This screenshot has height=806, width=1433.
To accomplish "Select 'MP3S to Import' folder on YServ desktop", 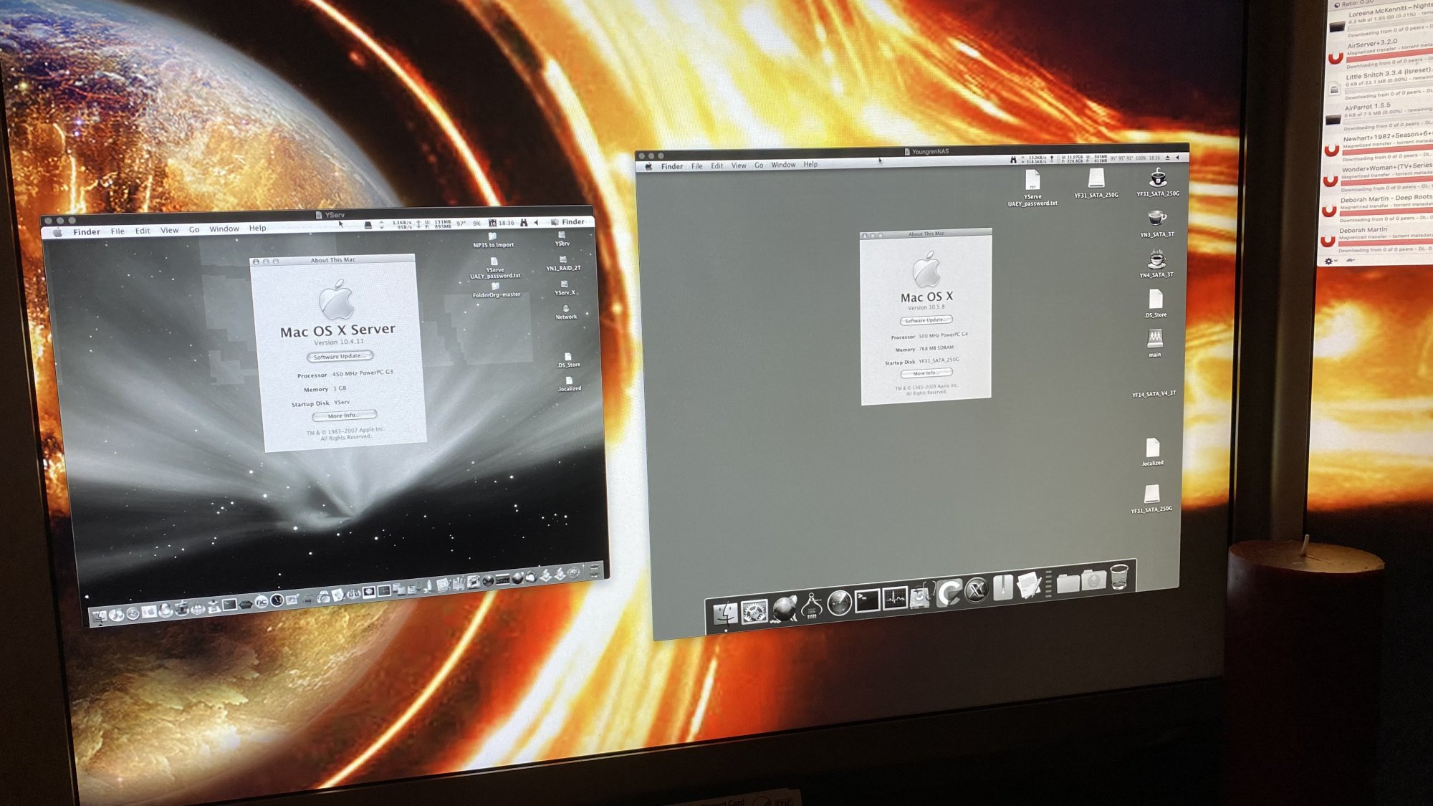I will coord(493,240).
